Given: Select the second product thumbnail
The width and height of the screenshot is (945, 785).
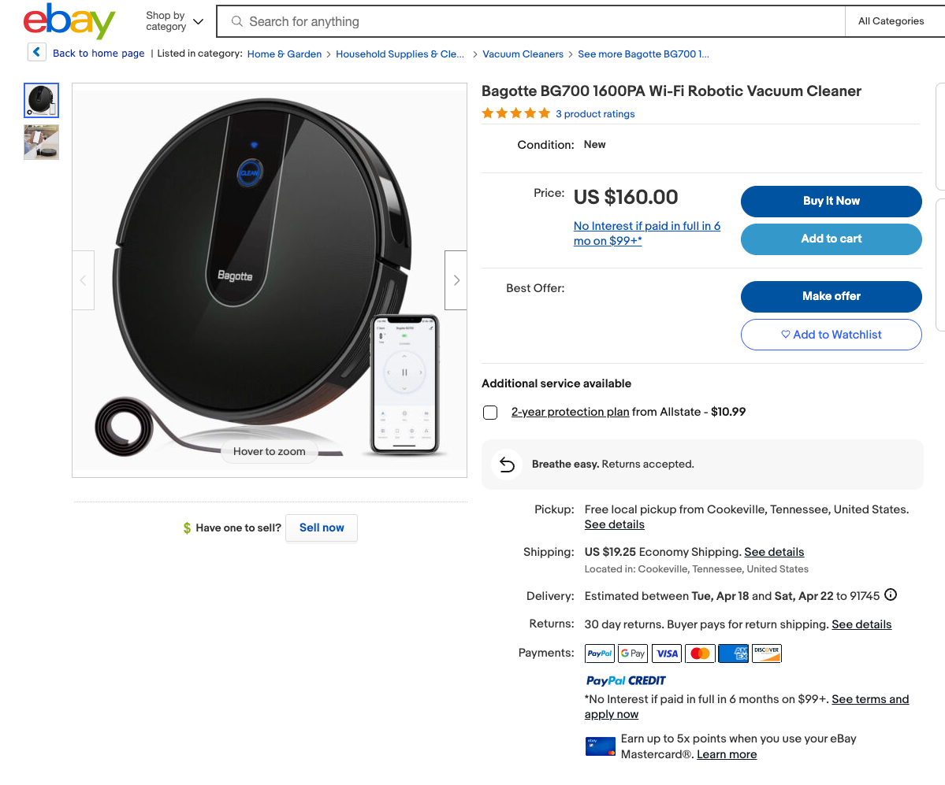Looking at the screenshot, I should pos(41,143).
